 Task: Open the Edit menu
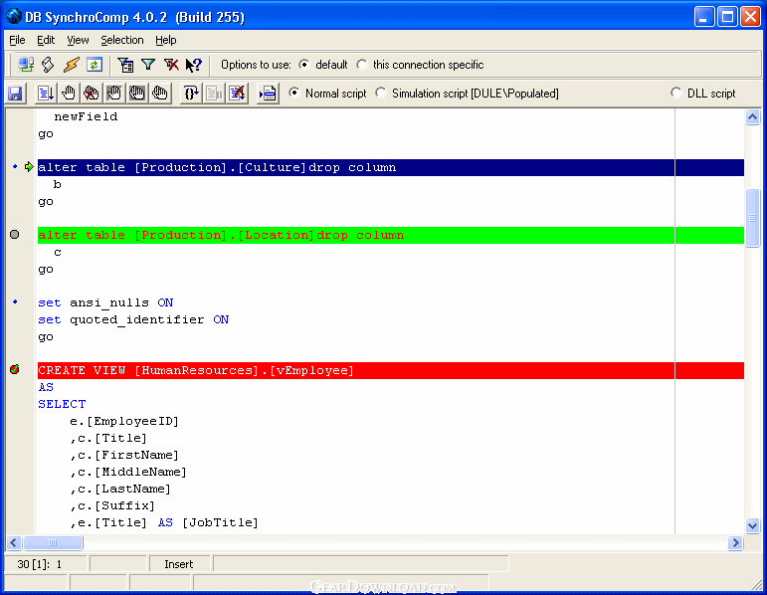[x=46, y=40]
